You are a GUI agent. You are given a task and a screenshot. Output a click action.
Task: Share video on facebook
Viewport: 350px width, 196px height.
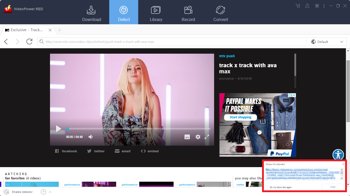click(66, 151)
